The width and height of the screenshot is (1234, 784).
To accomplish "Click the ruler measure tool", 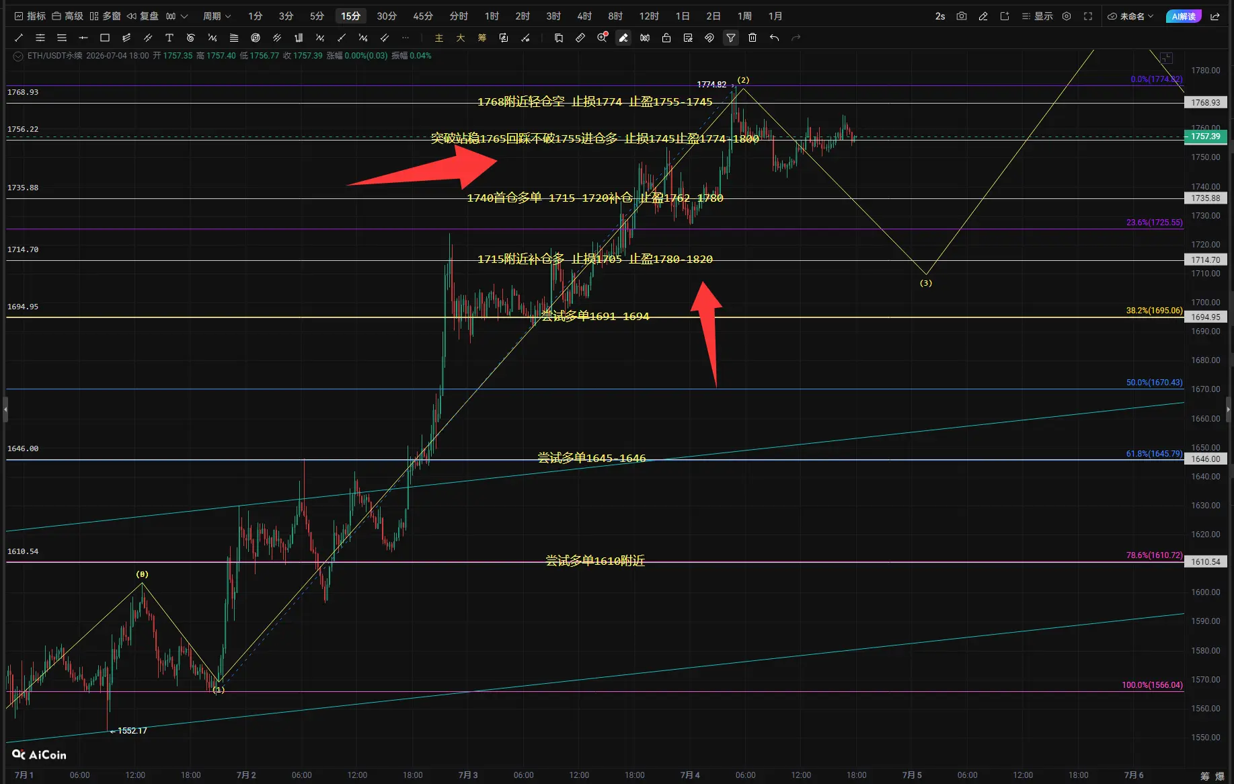I will 580,38.
